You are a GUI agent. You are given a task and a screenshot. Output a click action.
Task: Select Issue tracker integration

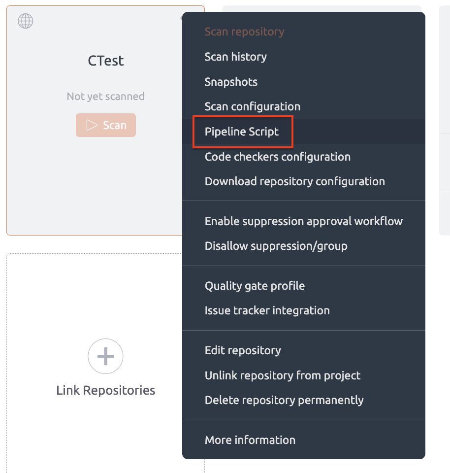click(x=267, y=310)
